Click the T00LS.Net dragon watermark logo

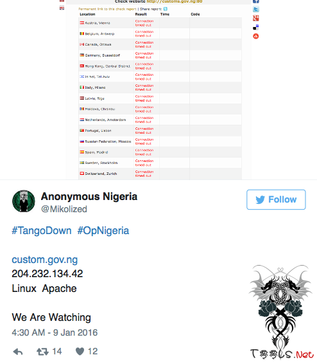click(x=281, y=313)
